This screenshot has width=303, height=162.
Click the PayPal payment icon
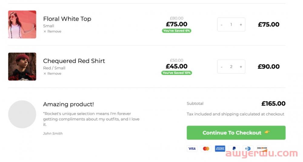click(234, 149)
